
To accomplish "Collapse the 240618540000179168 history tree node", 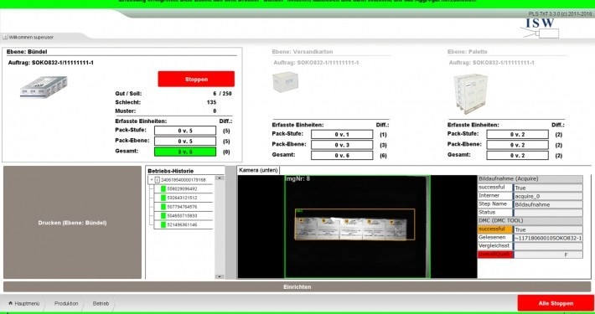I will [x=152, y=180].
